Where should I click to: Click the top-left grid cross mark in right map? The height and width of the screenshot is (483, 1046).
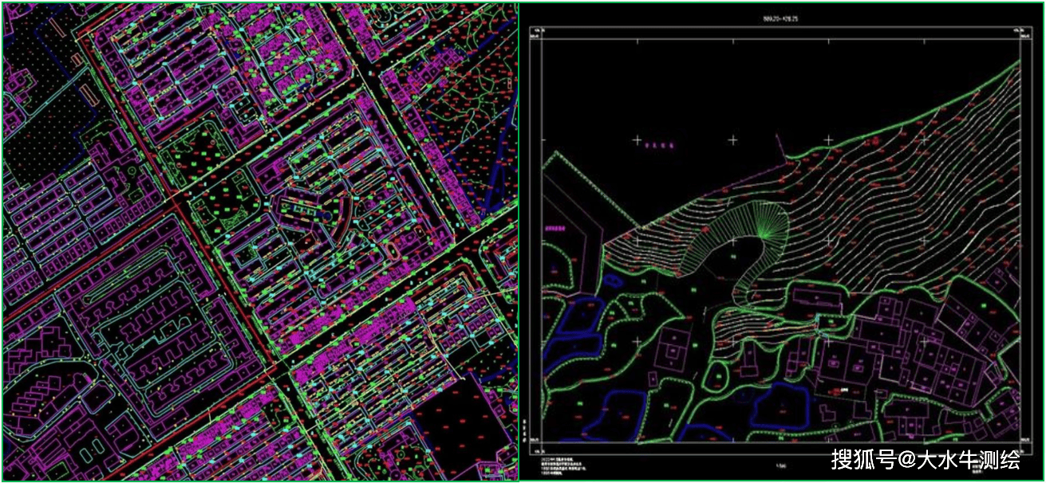(x=637, y=140)
